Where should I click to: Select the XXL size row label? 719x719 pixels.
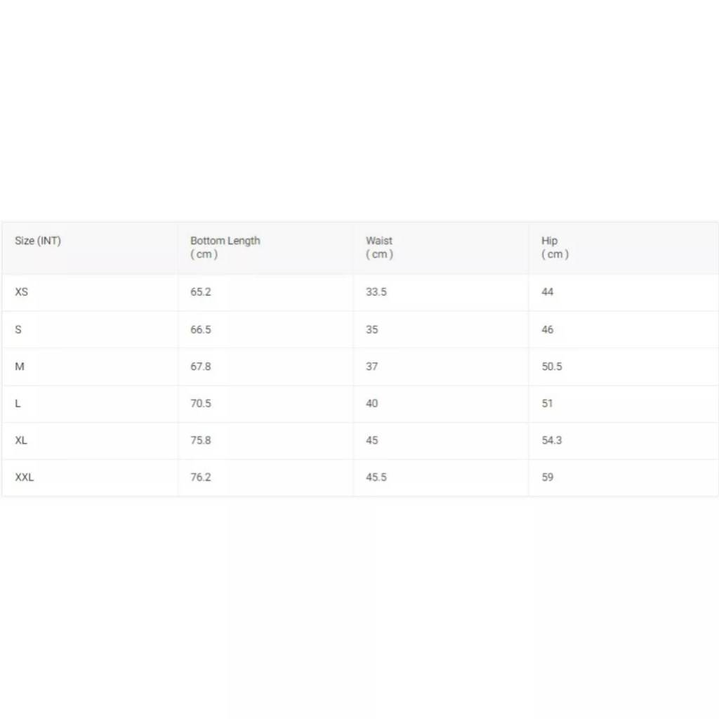point(25,477)
